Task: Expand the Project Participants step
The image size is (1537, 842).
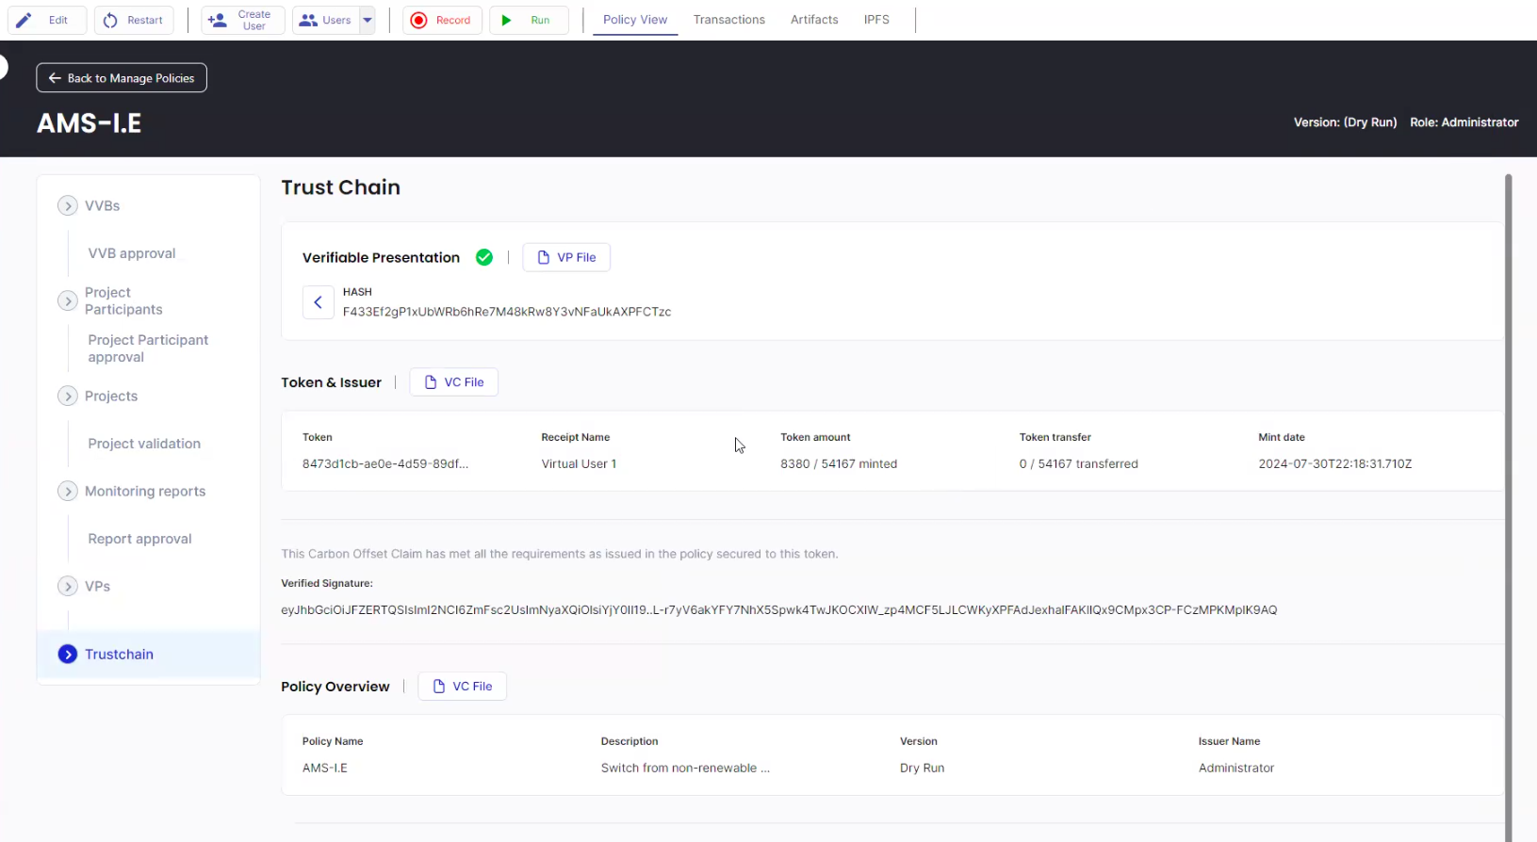Action: coord(68,300)
